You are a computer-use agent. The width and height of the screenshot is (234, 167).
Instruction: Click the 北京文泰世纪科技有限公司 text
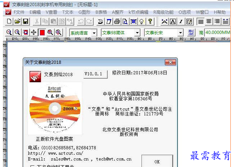coord(130,129)
